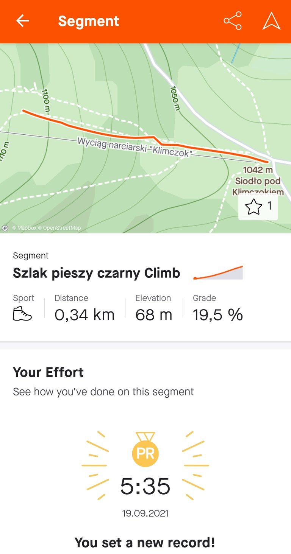Tap the Elevation 68 m stat

(153, 314)
